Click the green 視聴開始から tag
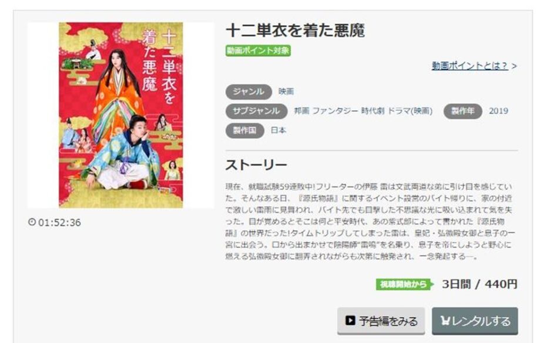The height and width of the screenshot is (343, 550). [404, 284]
